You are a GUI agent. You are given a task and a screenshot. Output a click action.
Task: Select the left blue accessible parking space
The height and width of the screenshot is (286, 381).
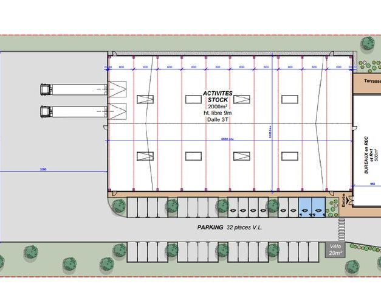[305, 208]
